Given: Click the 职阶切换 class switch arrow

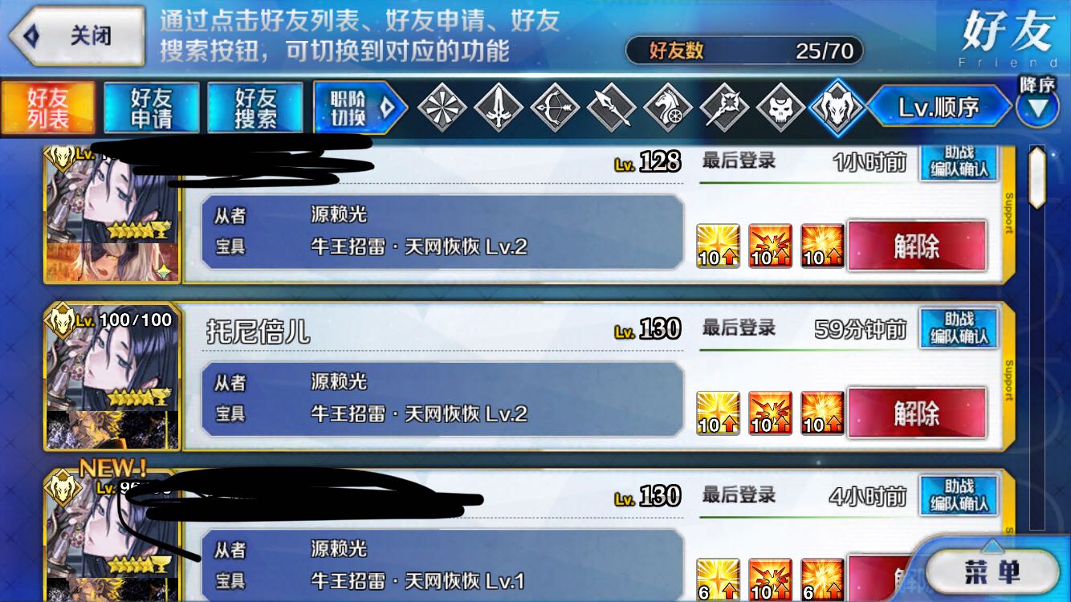Looking at the screenshot, I should pos(364,108).
